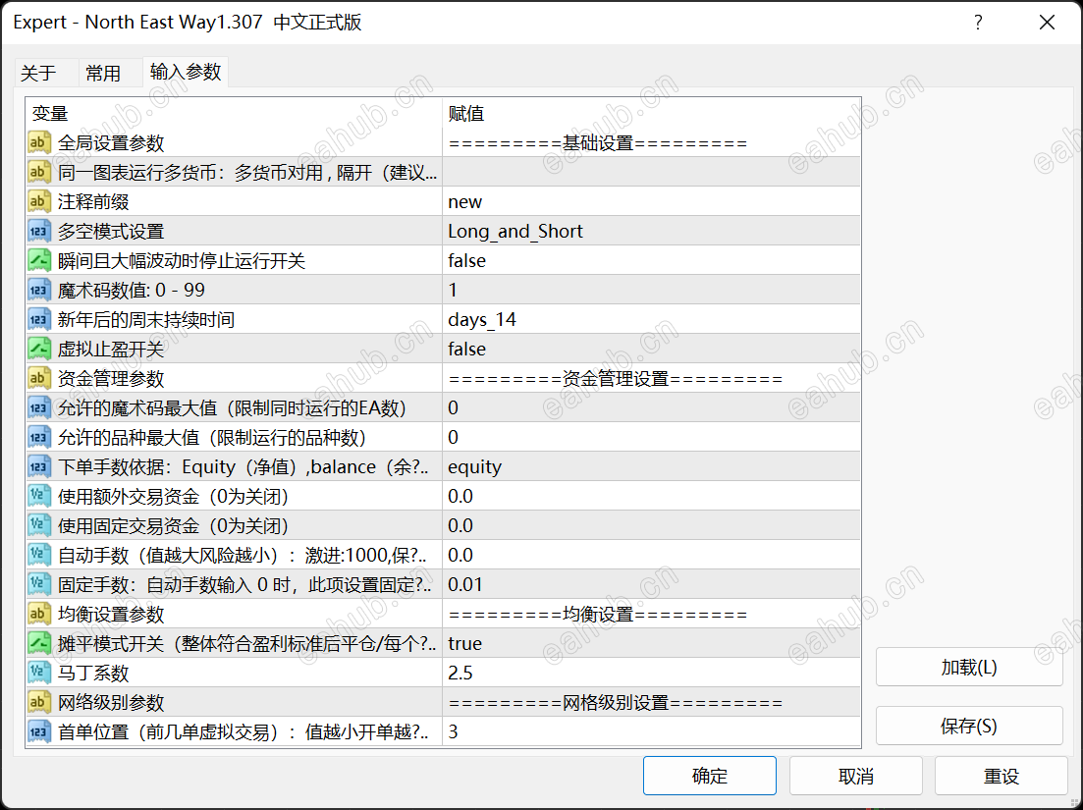
Task: Select the 多空模式设置 variable name
Action: [111, 232]
